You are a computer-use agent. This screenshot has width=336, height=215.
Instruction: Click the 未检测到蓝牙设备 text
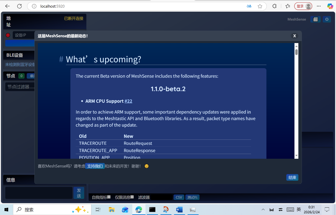click(x=20, y=64)
